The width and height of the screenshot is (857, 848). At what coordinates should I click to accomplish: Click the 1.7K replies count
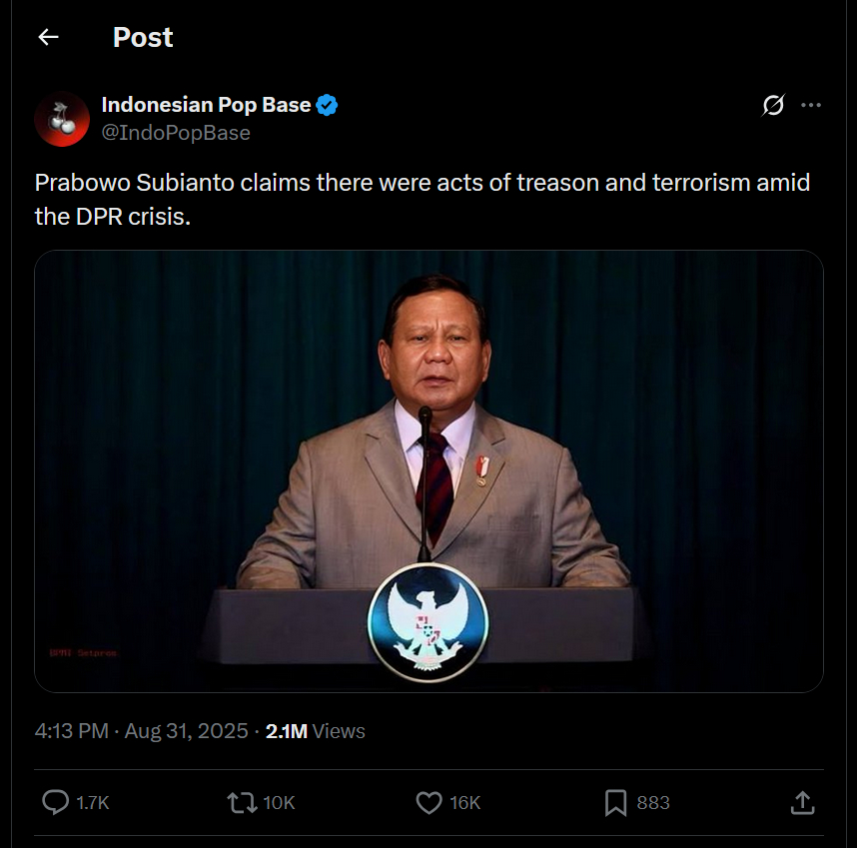(92, 803)
